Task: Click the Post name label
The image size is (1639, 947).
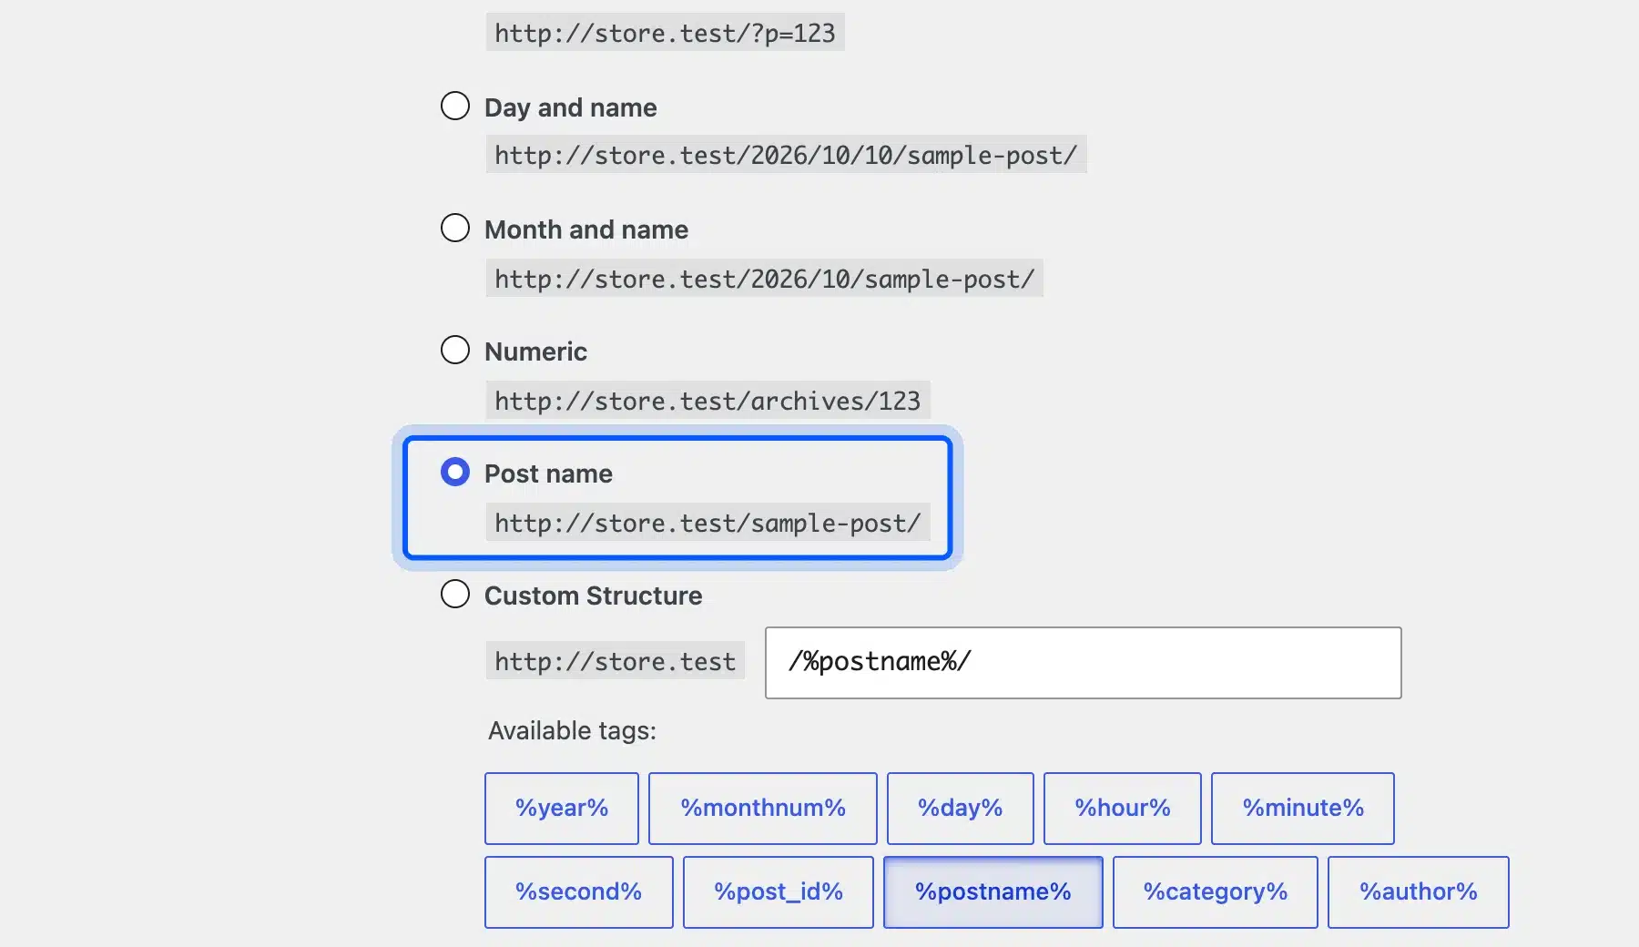Action: [548, 473]
